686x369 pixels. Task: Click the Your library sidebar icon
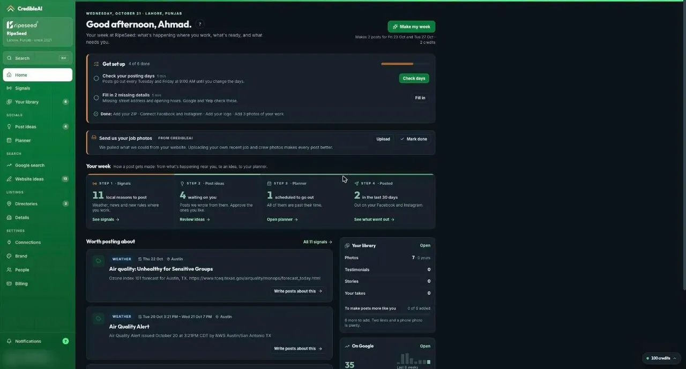[x=10, y=102]
